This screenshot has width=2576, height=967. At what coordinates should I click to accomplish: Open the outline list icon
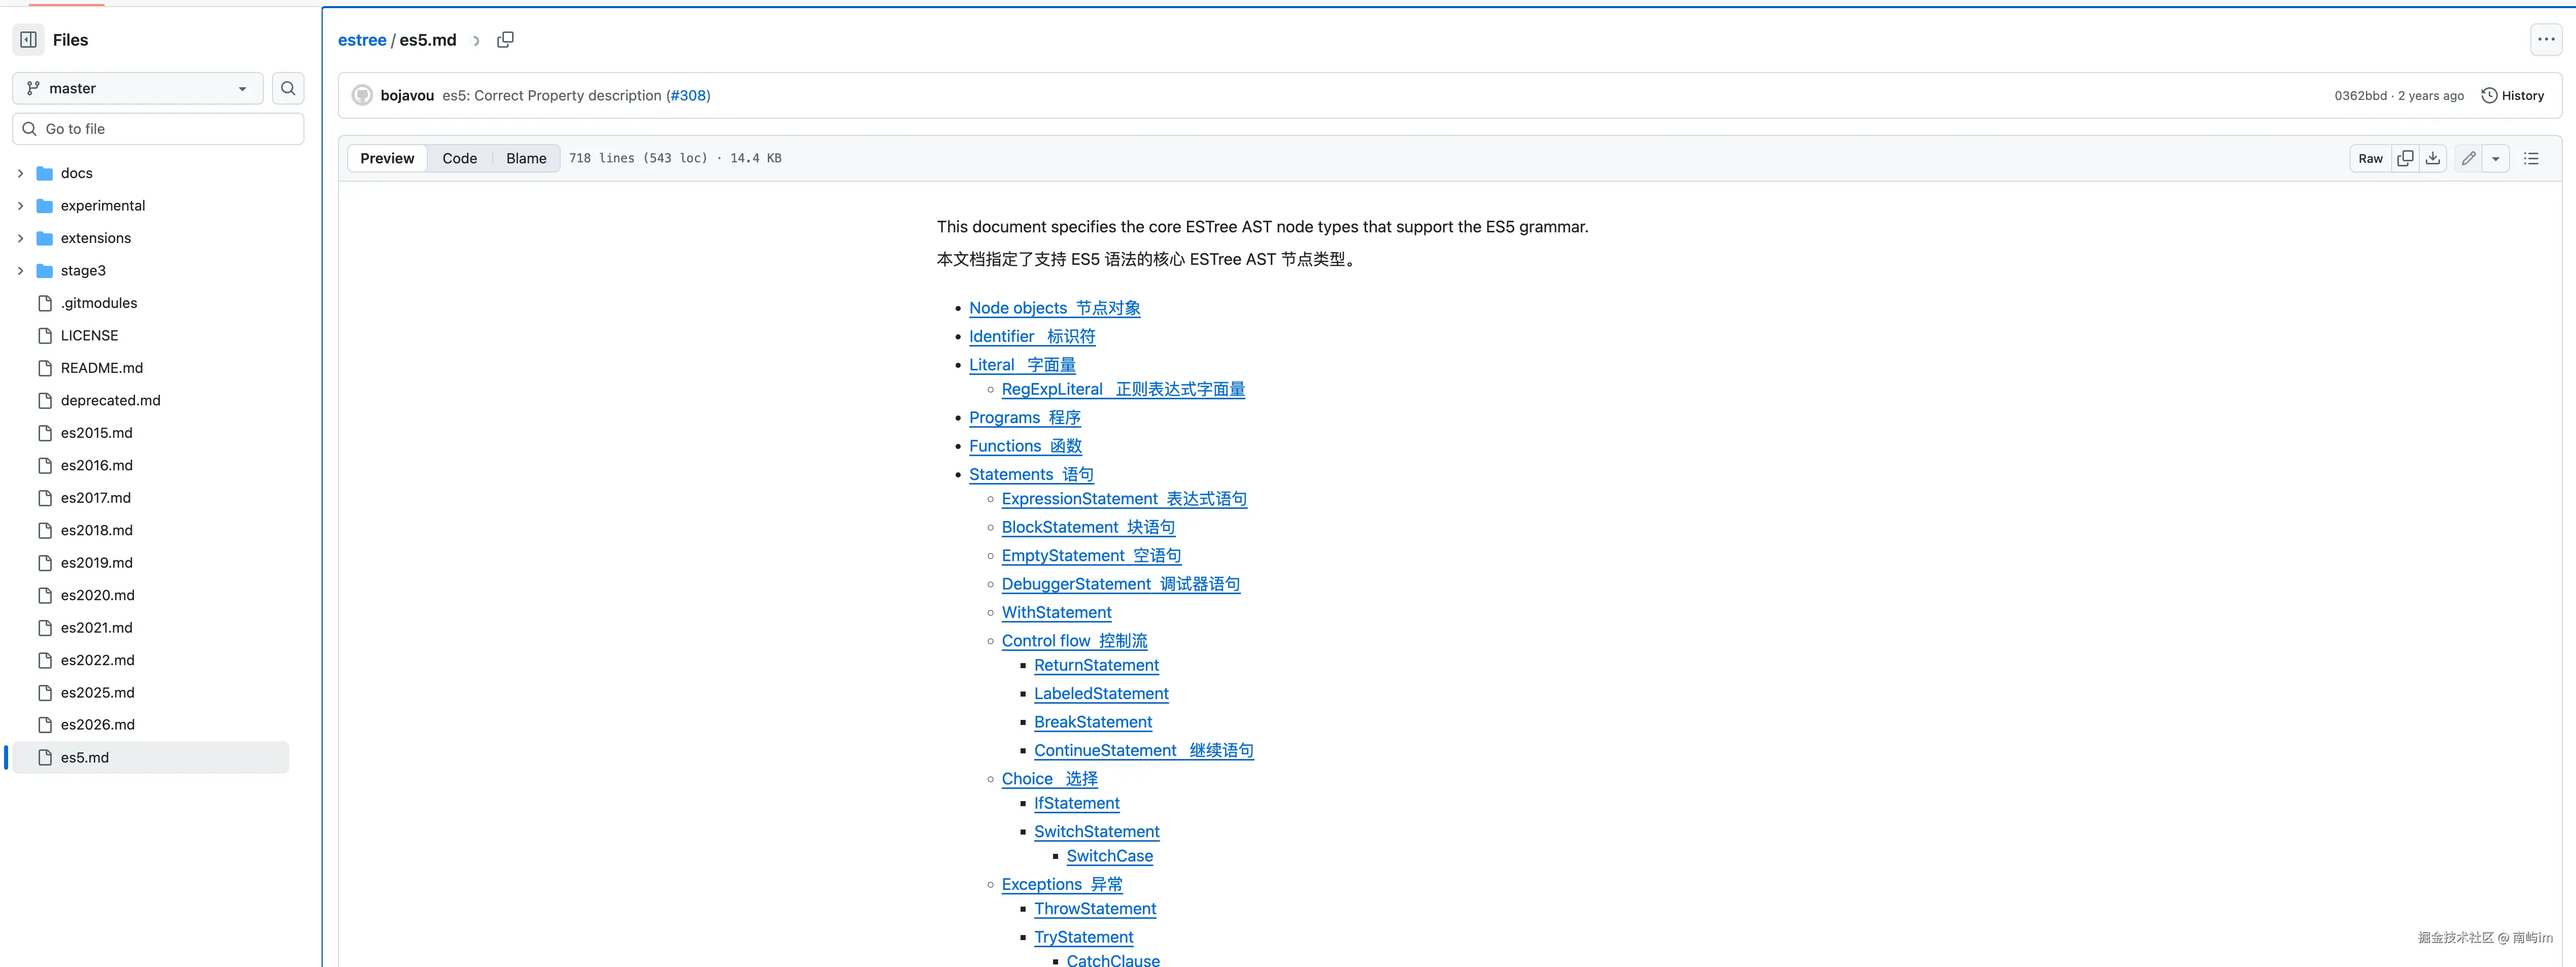[x=2531, y=158]
